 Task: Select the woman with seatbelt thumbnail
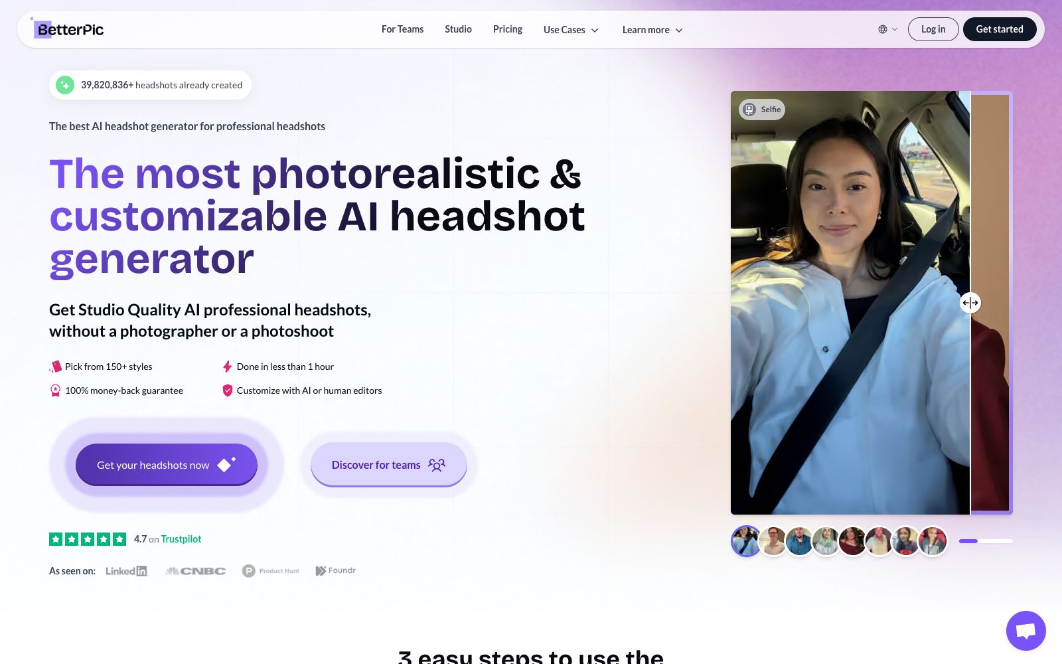pyautogui.click(x=746, y=541)
